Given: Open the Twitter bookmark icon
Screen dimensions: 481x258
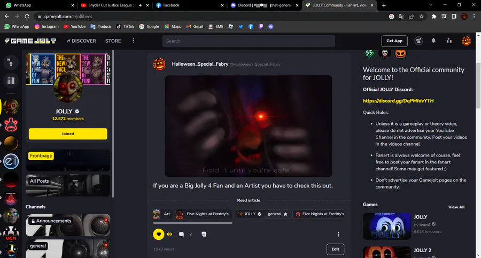Looking at the screenshot, I should pyautogui.click(x=241, y=27).
